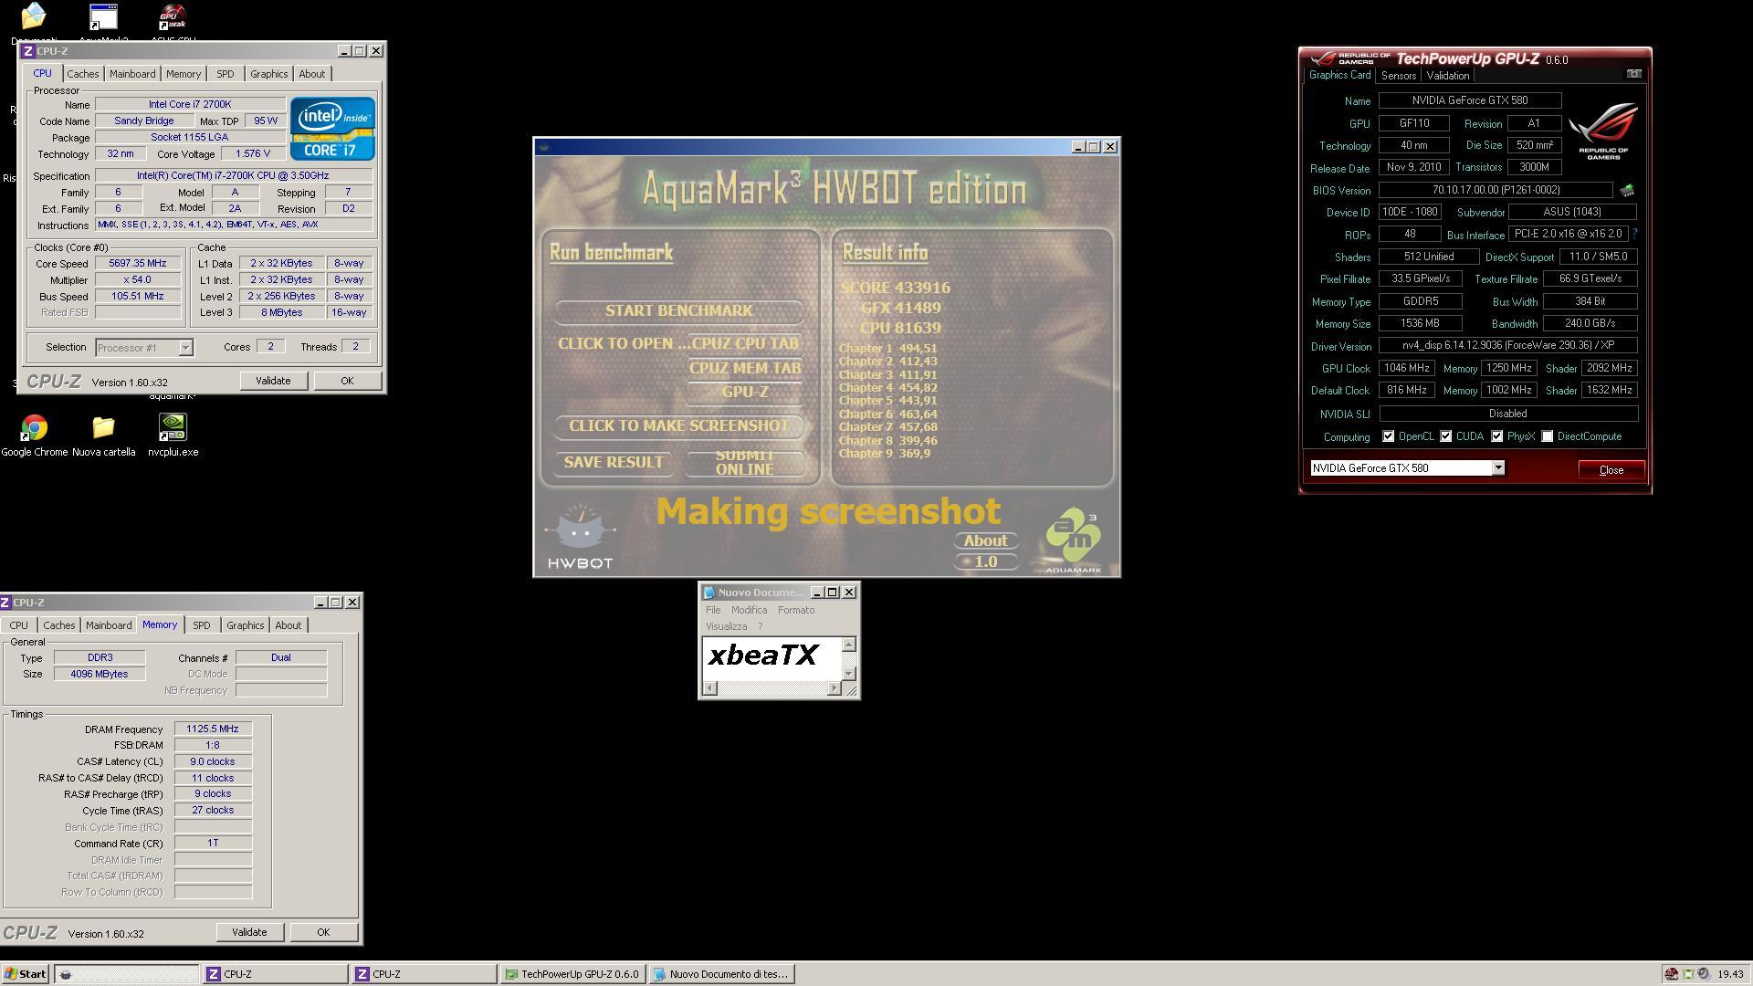Image resolution: width=1753 pixels, height=986 pixels.
Task: Click CPUZ MEM TAB button
Action: 745,369
